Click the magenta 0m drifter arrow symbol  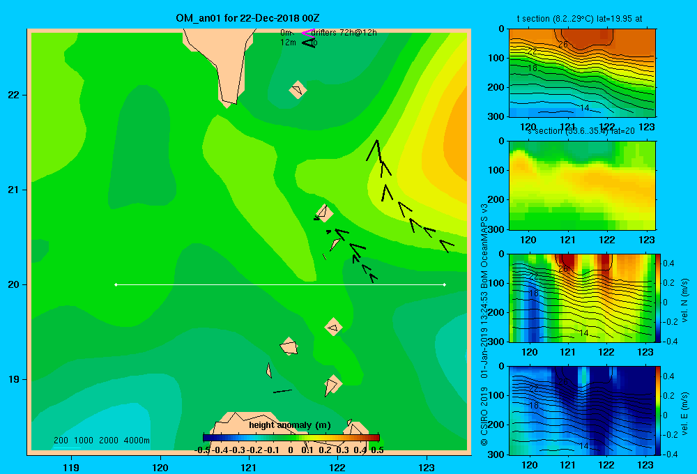[x=307, y=33]
